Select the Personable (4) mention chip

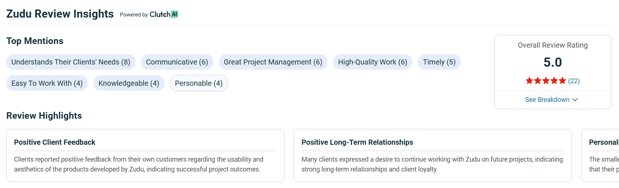coord(199,83)
